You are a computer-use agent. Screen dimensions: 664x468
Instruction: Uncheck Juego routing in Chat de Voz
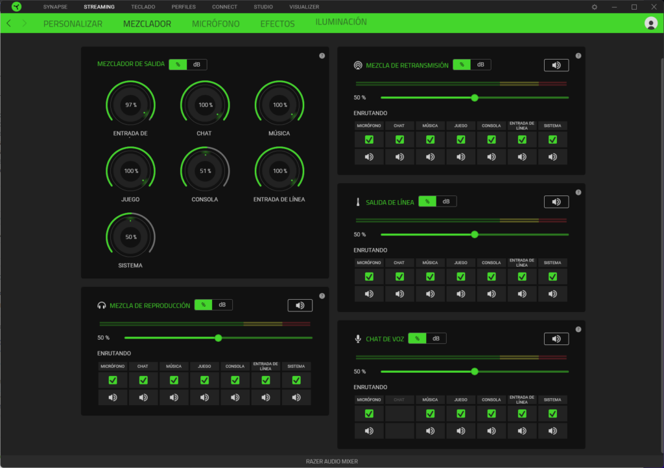click(460, 414)
